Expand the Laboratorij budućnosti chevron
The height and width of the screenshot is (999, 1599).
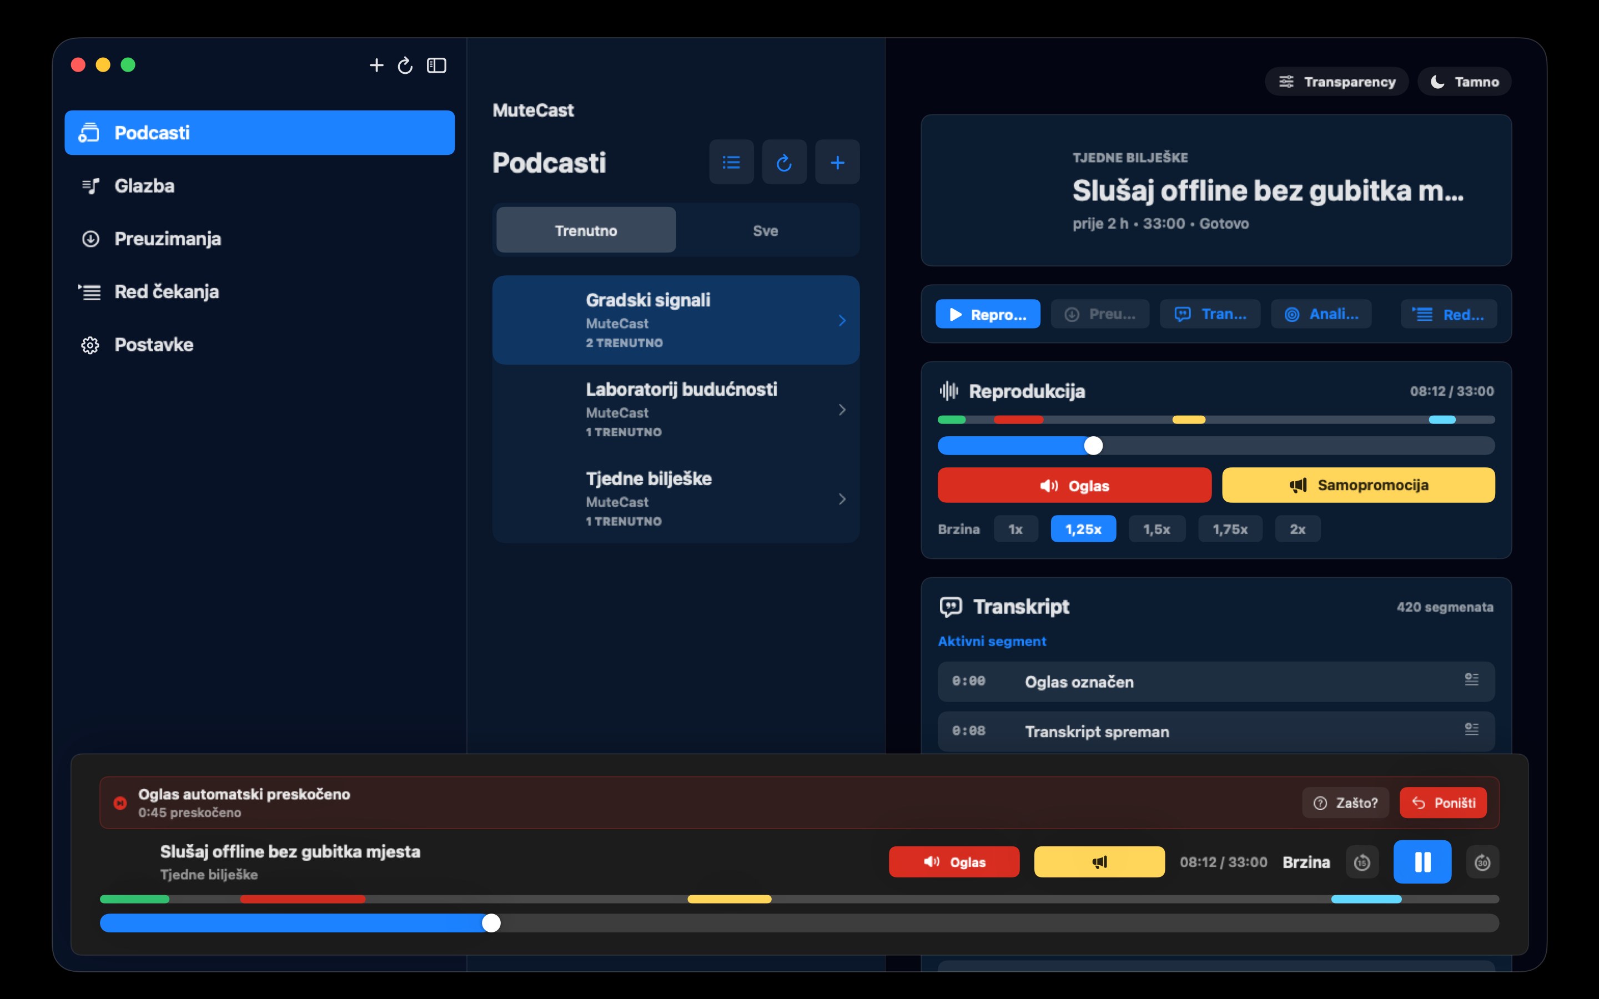[842, 410]
